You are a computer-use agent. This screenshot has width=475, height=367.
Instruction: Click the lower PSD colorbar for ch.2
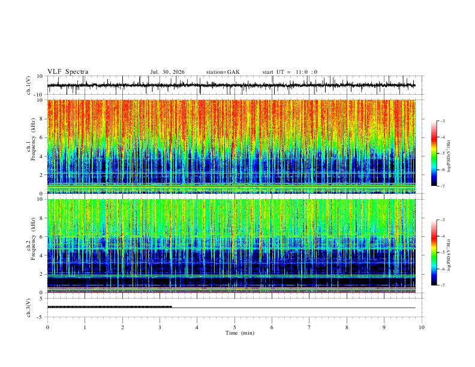434,252
